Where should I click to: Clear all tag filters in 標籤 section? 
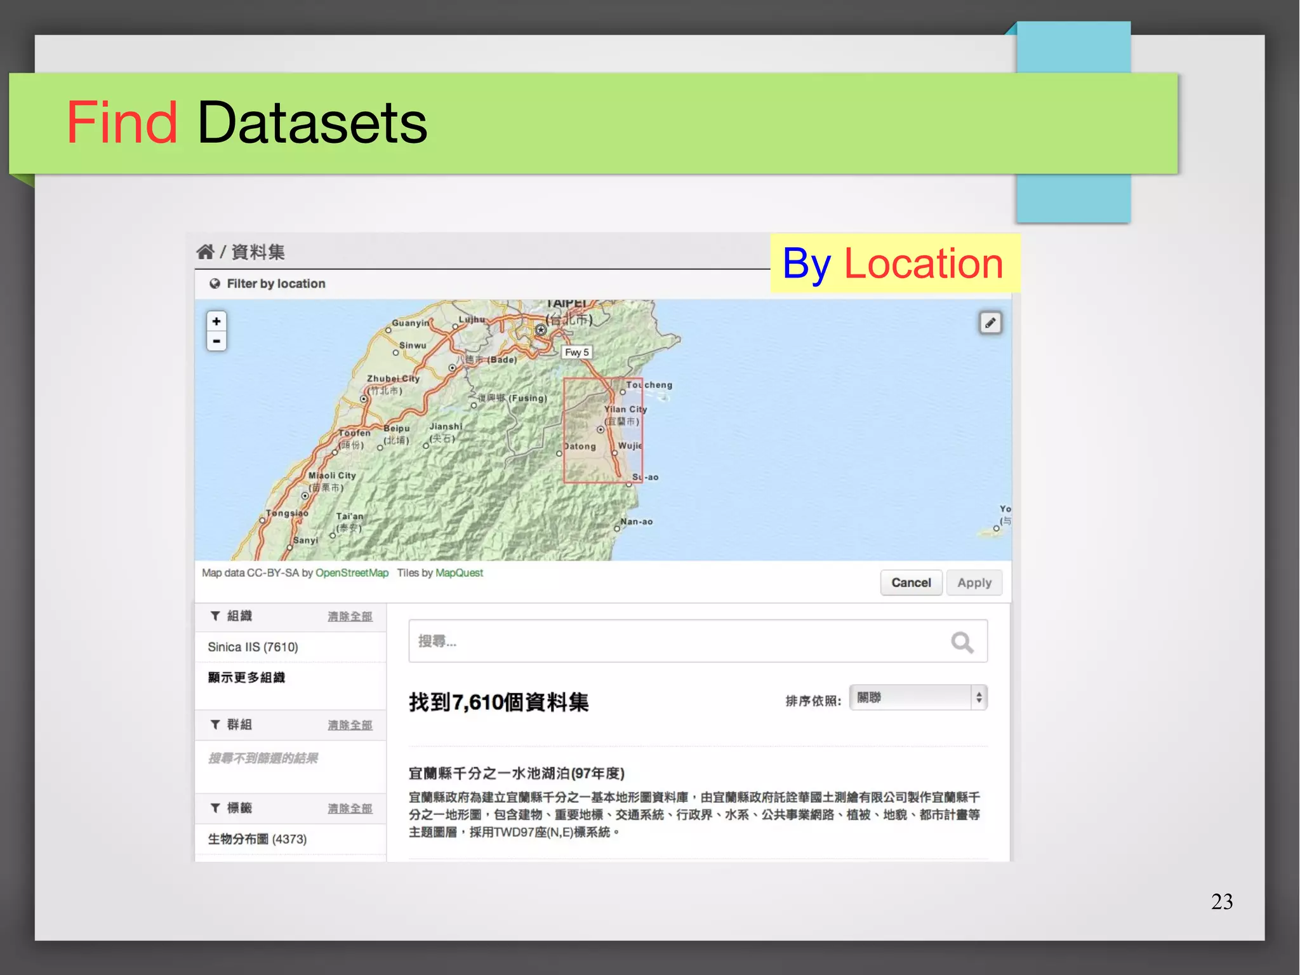tap(350, 809)
